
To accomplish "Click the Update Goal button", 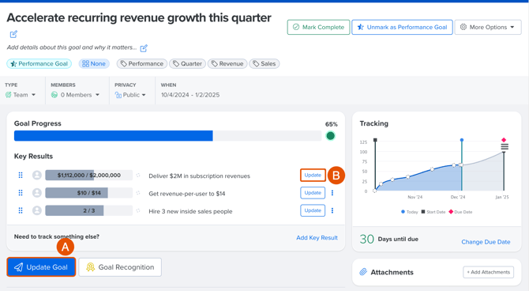I will pos(41,267).
